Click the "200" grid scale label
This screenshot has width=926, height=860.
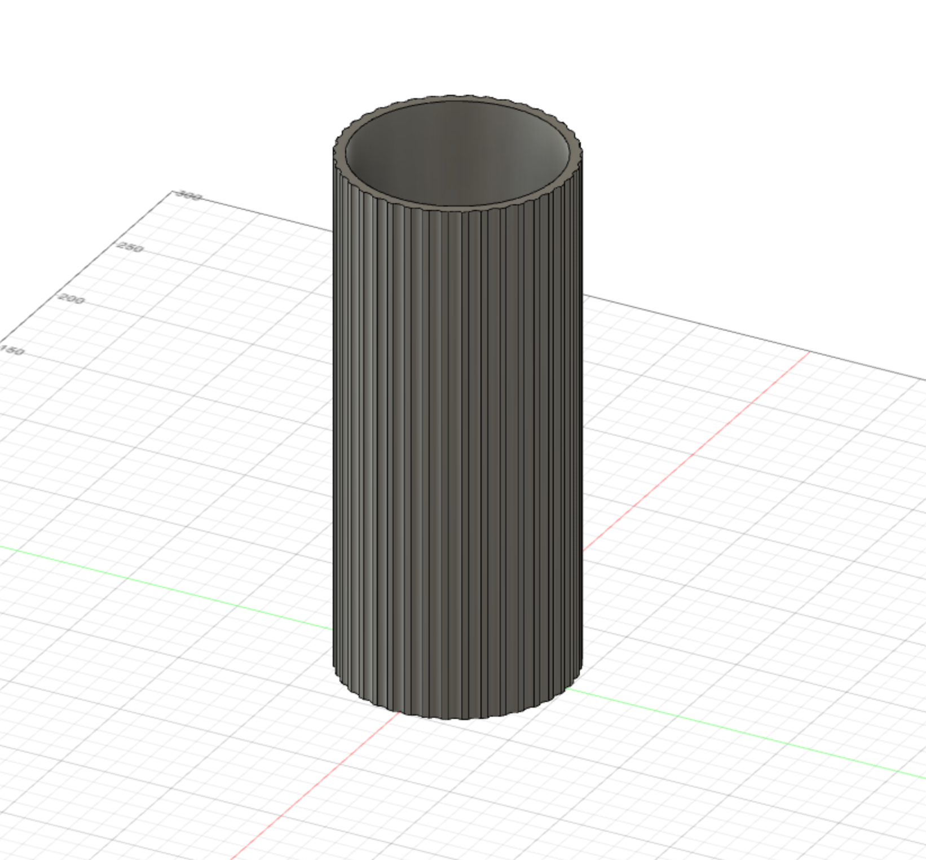point(72,299)
